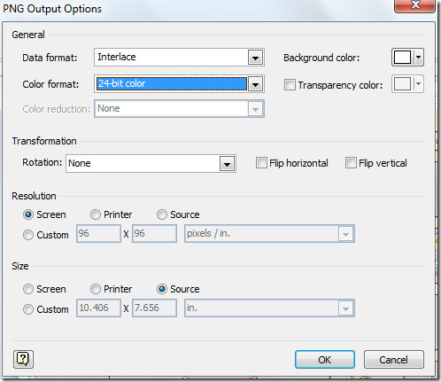Click the second custom resolution field showing 96
Image resolution: width=441 pixels, height=382 pixels.
(x=155, y=234)
